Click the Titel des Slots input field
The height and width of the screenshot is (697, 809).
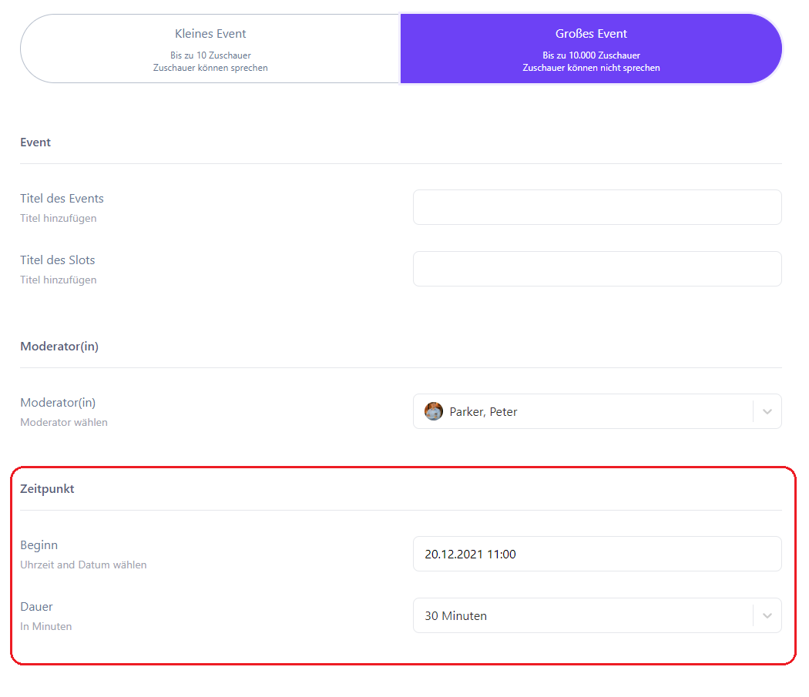pyautogui.click(x=597, y=269)
